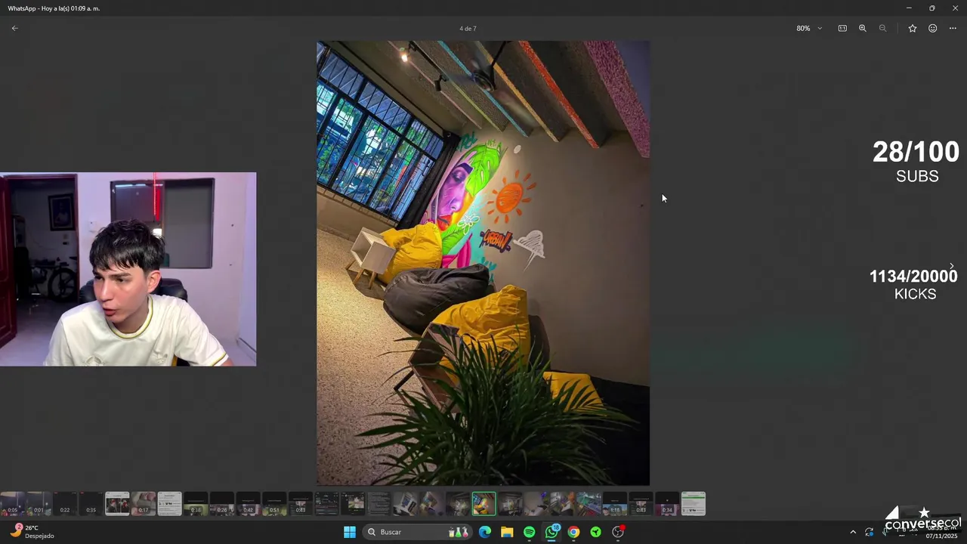967x544 pixels.
Task: Open Spotify from the taskbar
Action: (x=530, y=532)
